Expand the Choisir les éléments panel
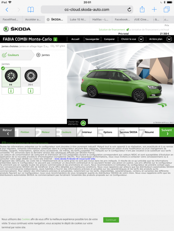This screenshot has width=174, height=231. point(83,123)
